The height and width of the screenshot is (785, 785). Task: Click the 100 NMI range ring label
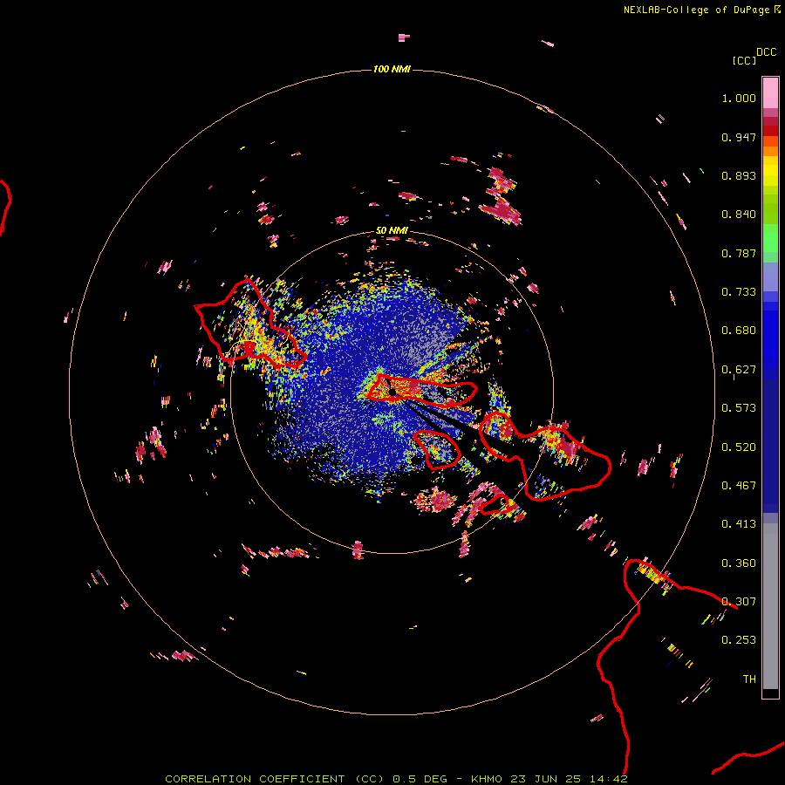[392, 69]
